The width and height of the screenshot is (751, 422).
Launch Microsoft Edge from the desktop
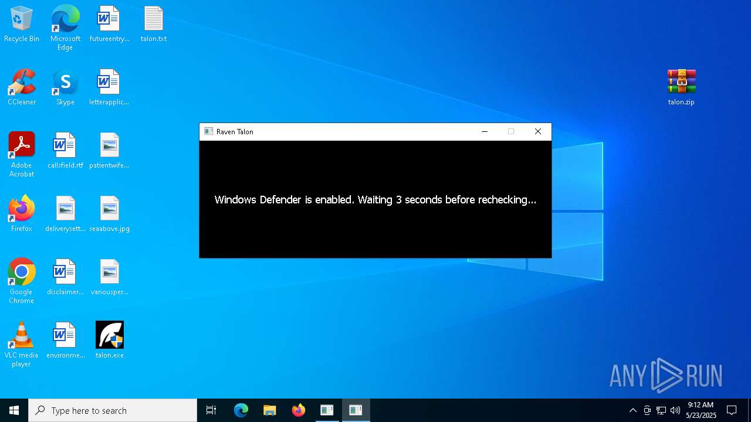tap(65, 28)
